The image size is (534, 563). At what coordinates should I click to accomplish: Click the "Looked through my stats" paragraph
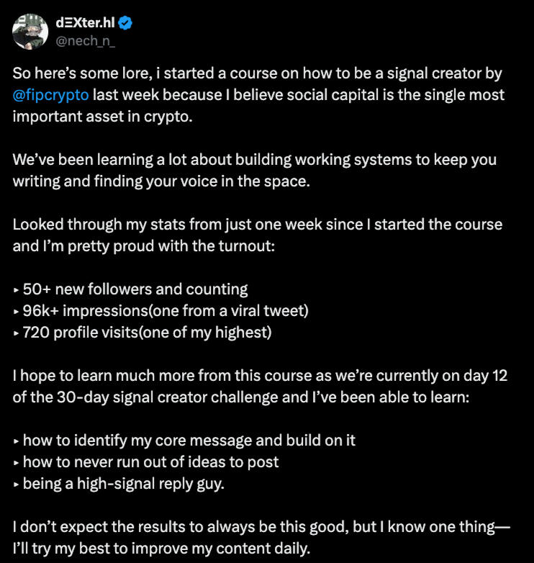(255, 235)
